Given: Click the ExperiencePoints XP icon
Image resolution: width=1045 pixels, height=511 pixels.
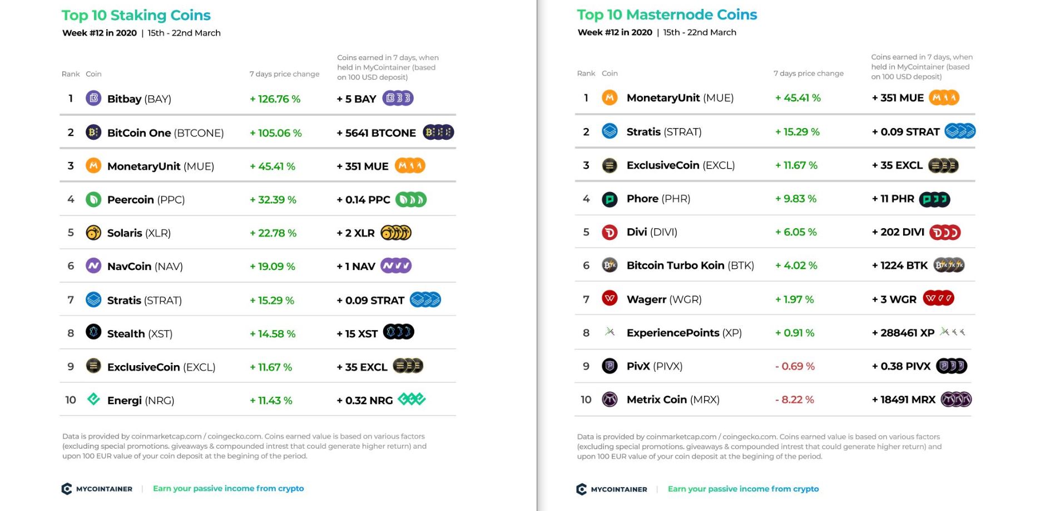Looking at the screenshot, I should 610,332.
